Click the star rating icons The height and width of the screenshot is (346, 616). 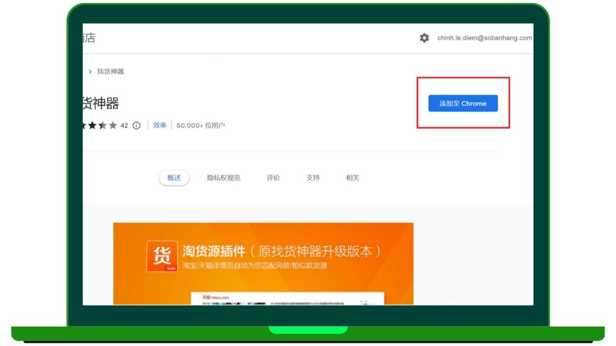coord(100,126)
